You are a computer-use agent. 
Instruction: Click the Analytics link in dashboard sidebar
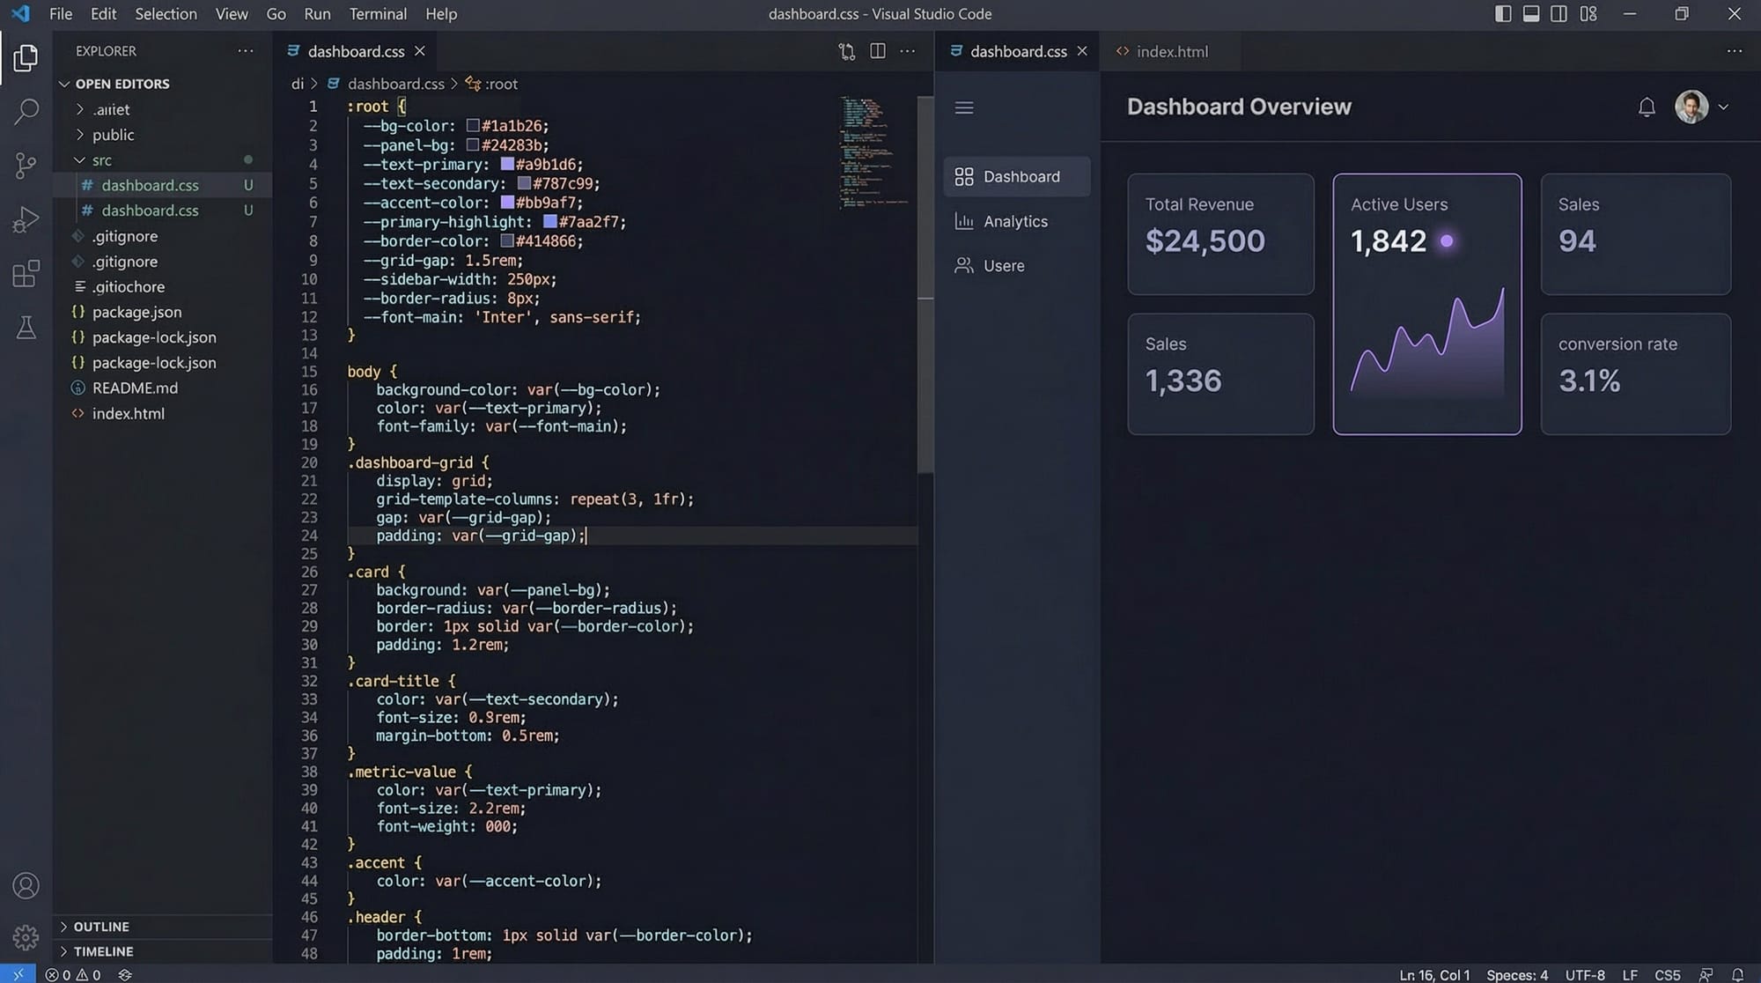click(1015, 222)
